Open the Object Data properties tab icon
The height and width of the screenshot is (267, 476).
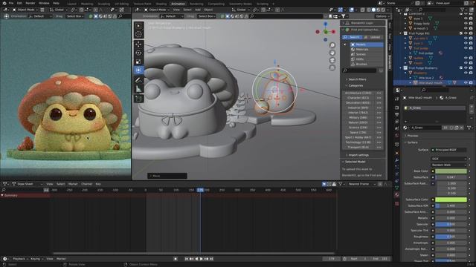pos(396,188)
